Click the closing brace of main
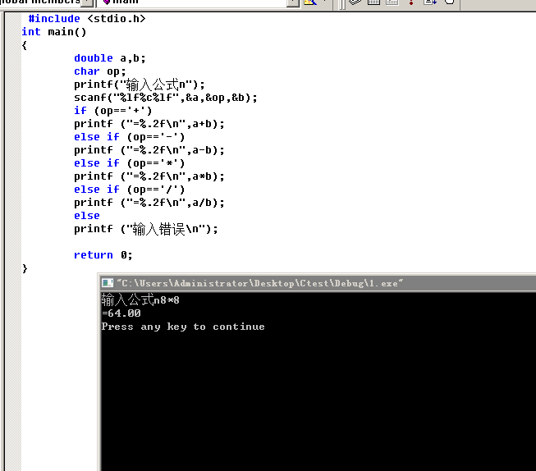This screenshot has height=471, width=536. [x=25, y=268]
